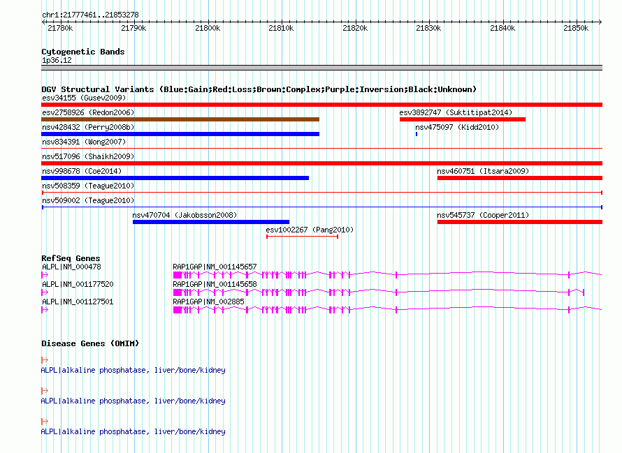Click the ALPL|NM_001177520 gene arrow icon
The width and height of the screenshot is (622, 453).
pyautogui.click(x=45, y=292)
